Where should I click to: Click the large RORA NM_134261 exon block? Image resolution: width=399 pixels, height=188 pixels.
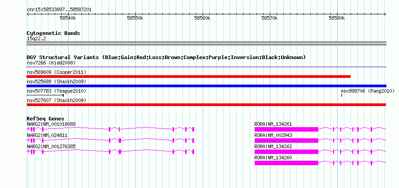[x=286, y=129]
